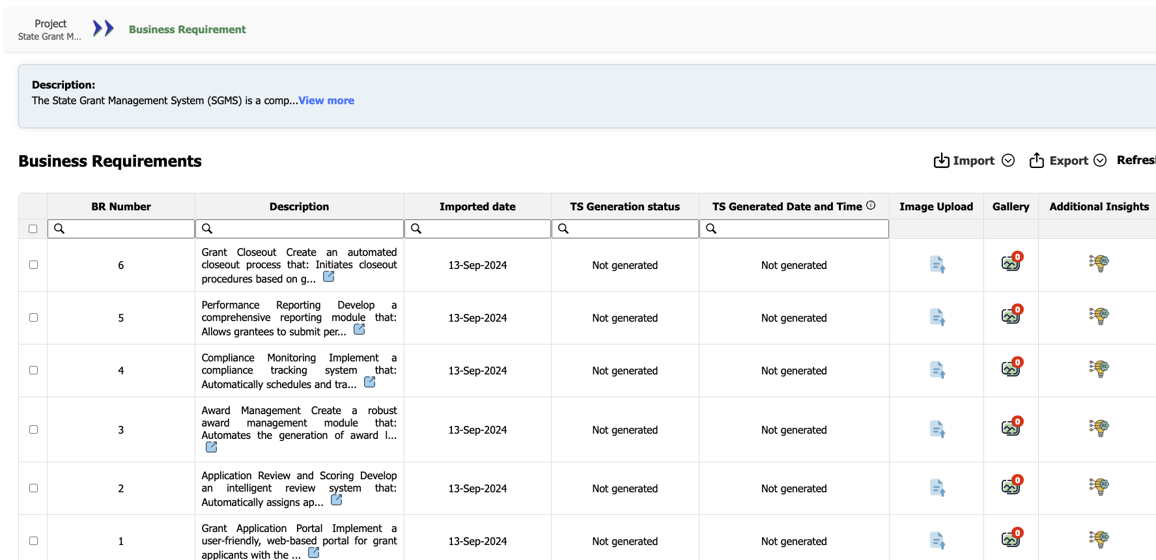Screen dimensions: 1156x560
Task: Check the row for BR number 3
Action: (33, 430)
